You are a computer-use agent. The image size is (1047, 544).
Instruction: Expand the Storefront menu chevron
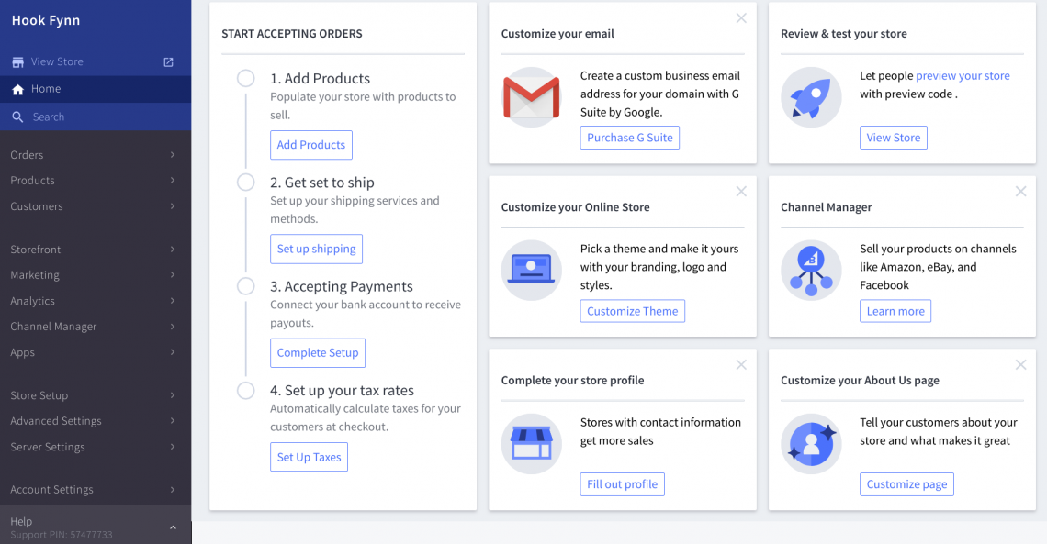tap(173, 250)
